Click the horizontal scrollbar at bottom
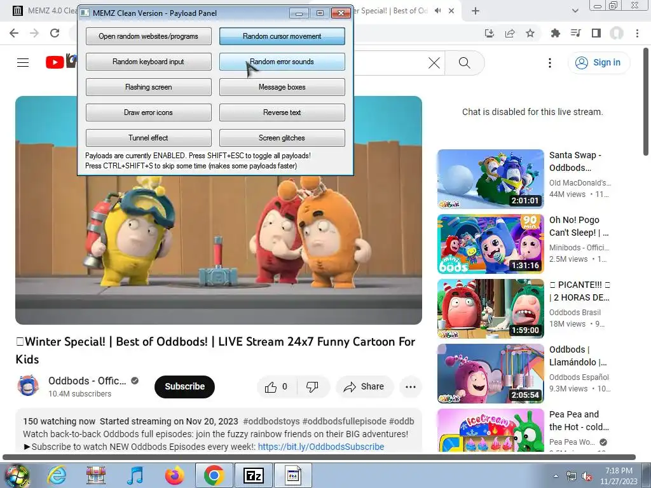The width and height of the screenshot is (651, 488). click(x=319, y=457)
